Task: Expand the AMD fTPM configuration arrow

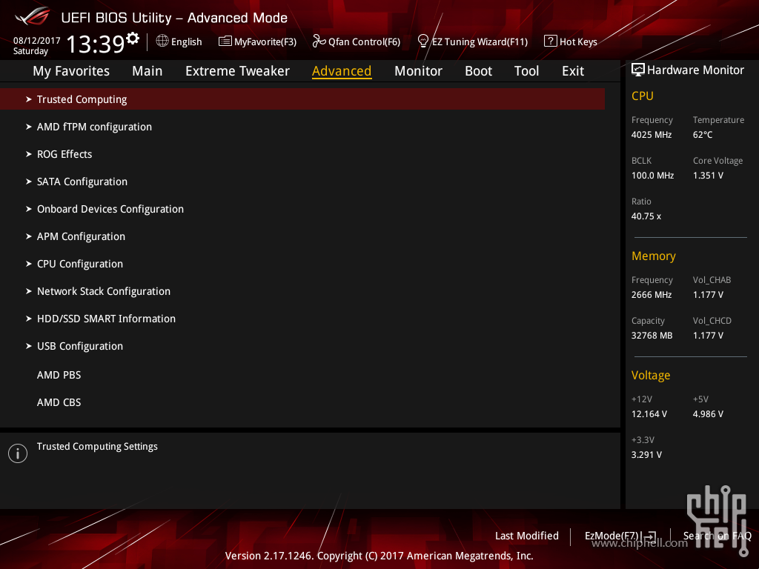Action: pos(29,127)
